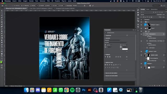Select the Move tool in the toolbar

[2, 11]
